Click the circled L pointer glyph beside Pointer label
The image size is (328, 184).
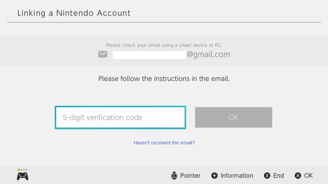point(174,175)
